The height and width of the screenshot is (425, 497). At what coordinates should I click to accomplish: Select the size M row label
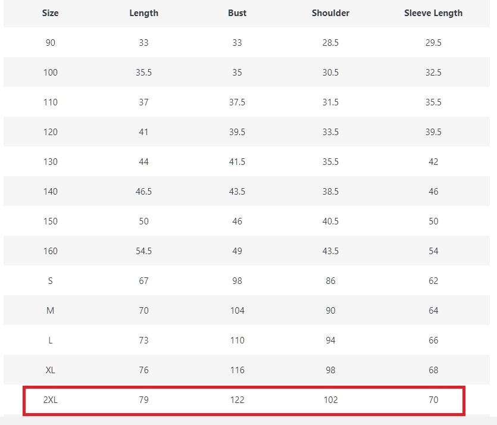51,311
